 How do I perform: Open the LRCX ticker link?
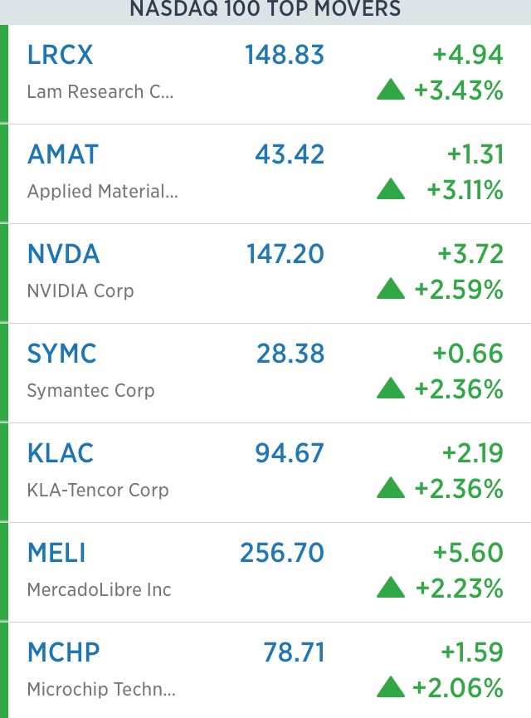click(60, 55)
